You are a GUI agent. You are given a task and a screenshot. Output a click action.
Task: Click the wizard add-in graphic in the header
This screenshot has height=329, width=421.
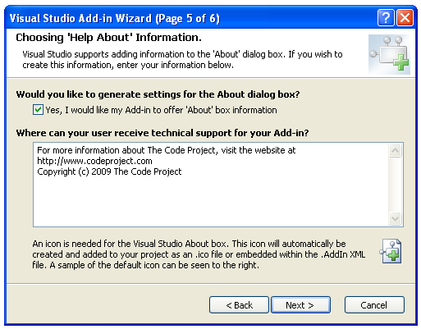389,54
